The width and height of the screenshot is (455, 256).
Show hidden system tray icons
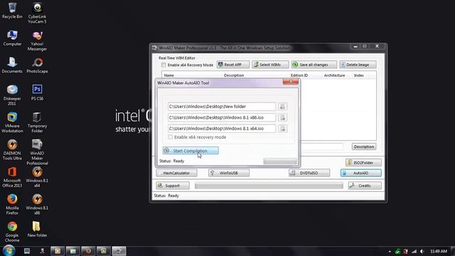390,251
